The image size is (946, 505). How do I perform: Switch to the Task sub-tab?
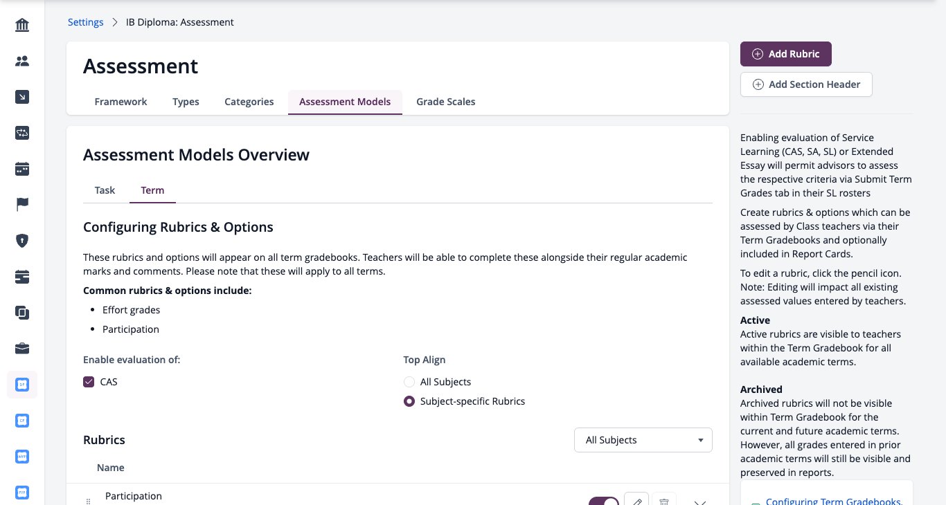click(x=105, y=190)
